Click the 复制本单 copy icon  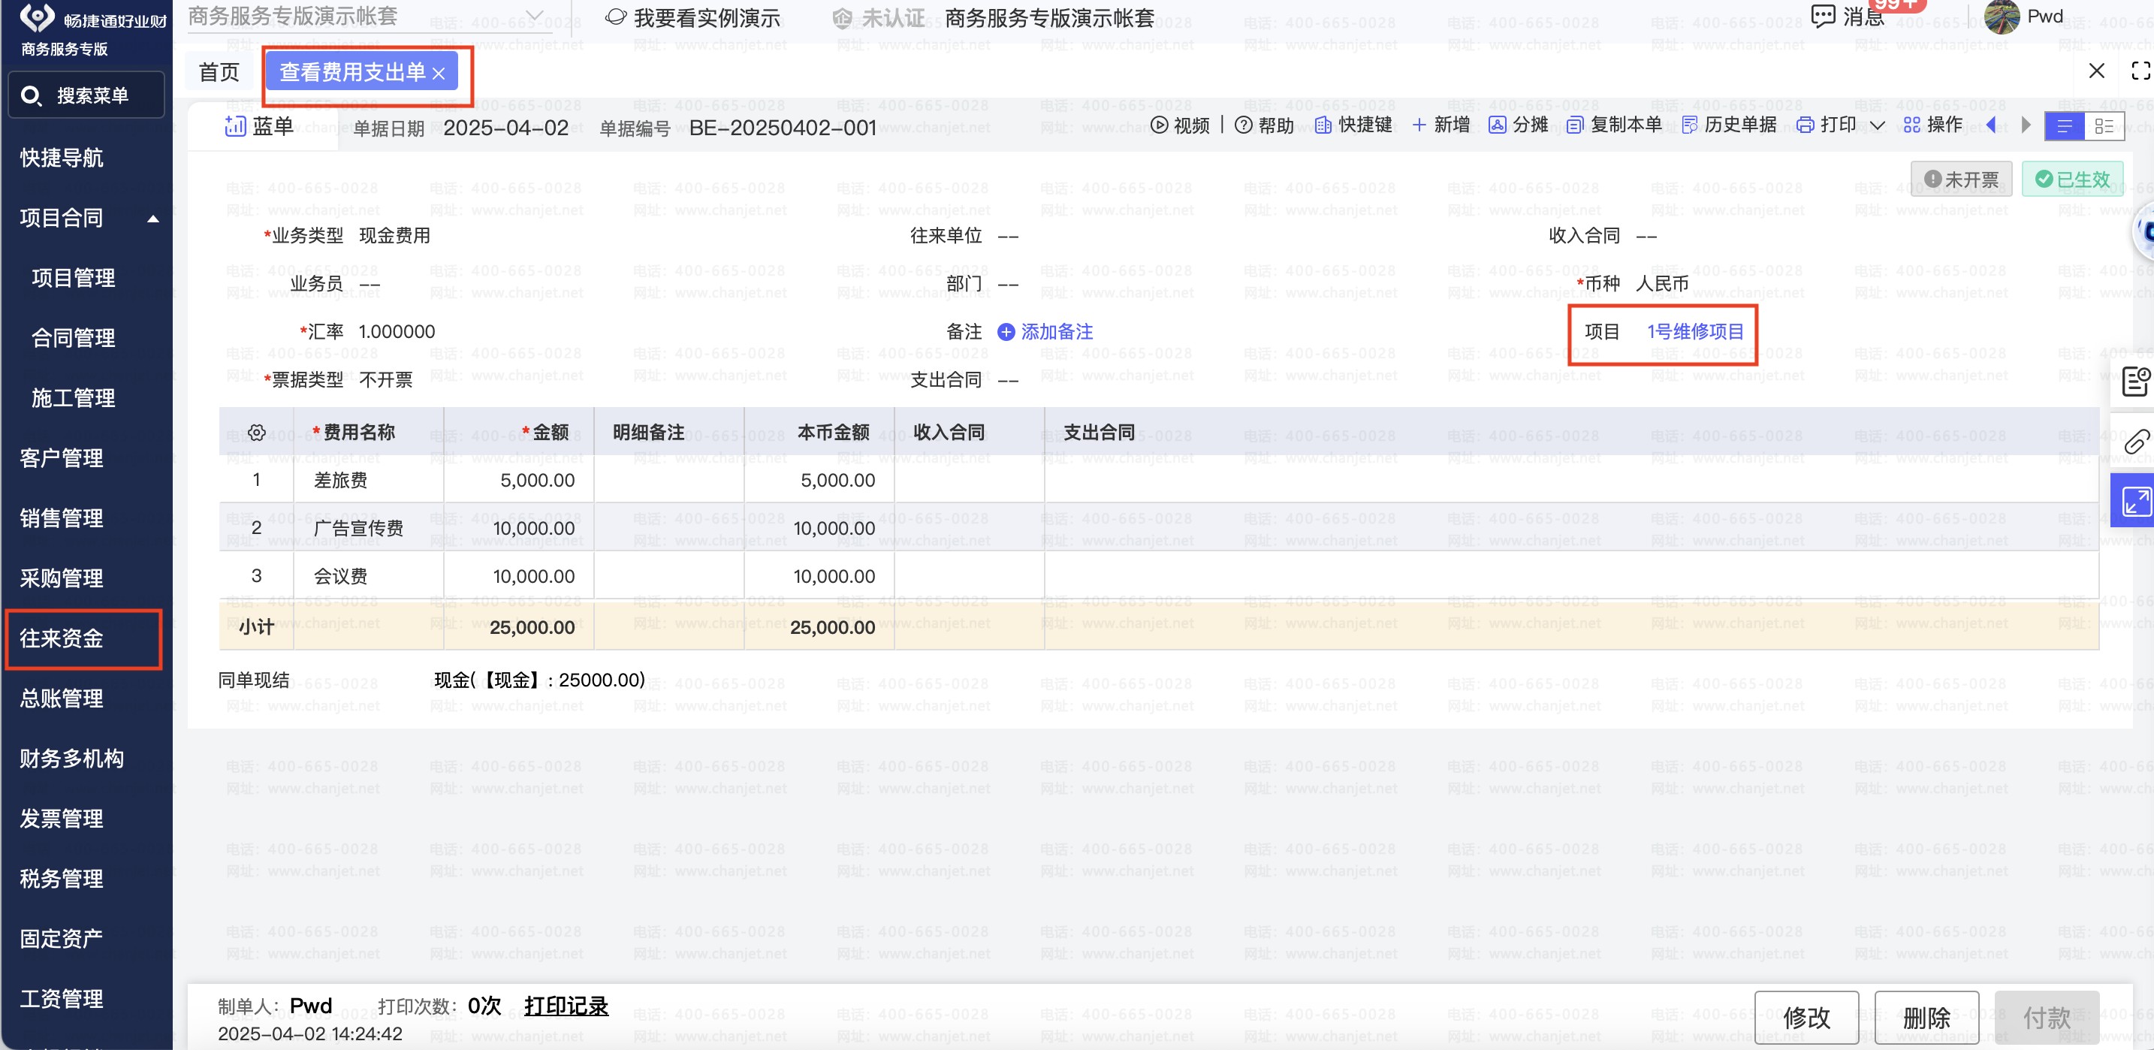pyautogui.click(x=1574, y=125)
